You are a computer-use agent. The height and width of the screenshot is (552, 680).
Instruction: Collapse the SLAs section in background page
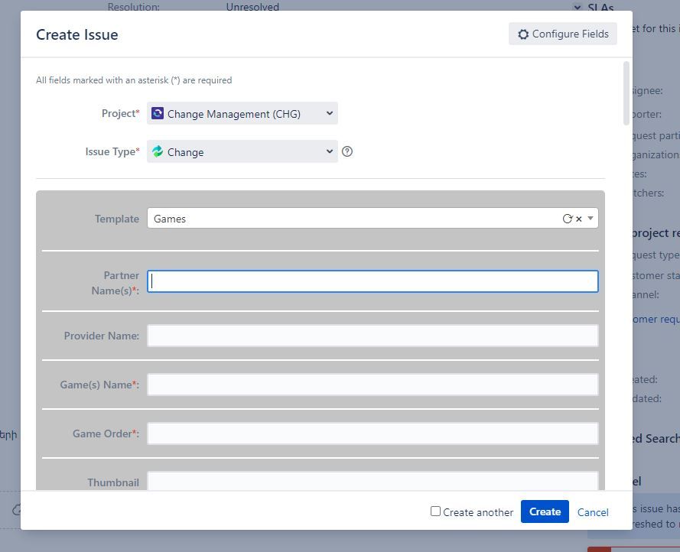tap(578, 8)
